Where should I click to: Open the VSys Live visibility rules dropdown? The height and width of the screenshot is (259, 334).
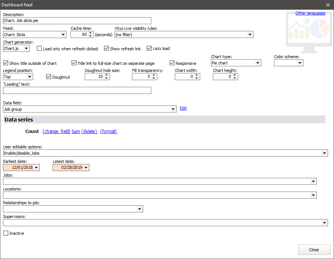(x=250, y=35)
